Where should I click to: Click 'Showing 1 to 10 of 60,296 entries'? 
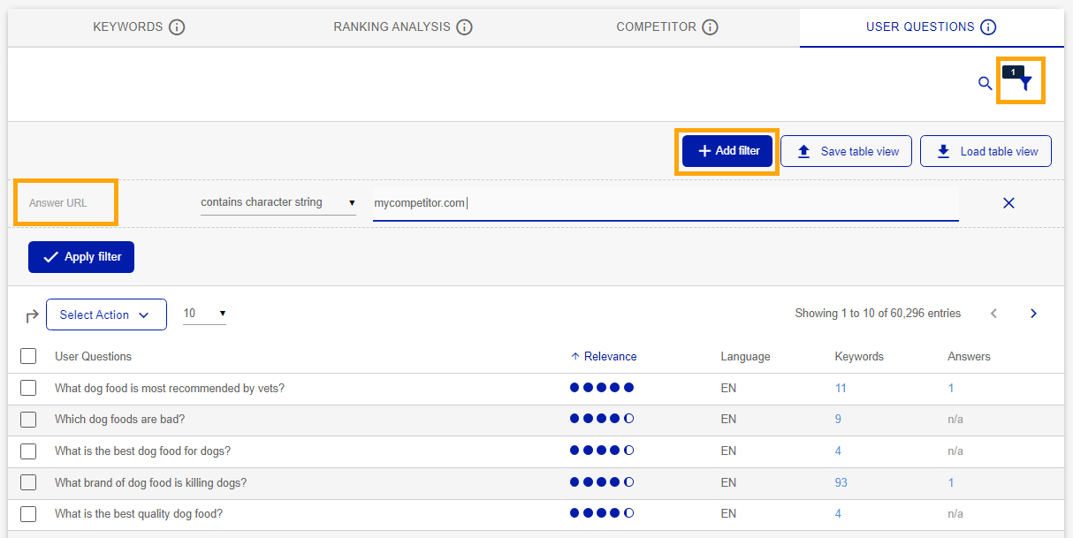tap(878, 314)
